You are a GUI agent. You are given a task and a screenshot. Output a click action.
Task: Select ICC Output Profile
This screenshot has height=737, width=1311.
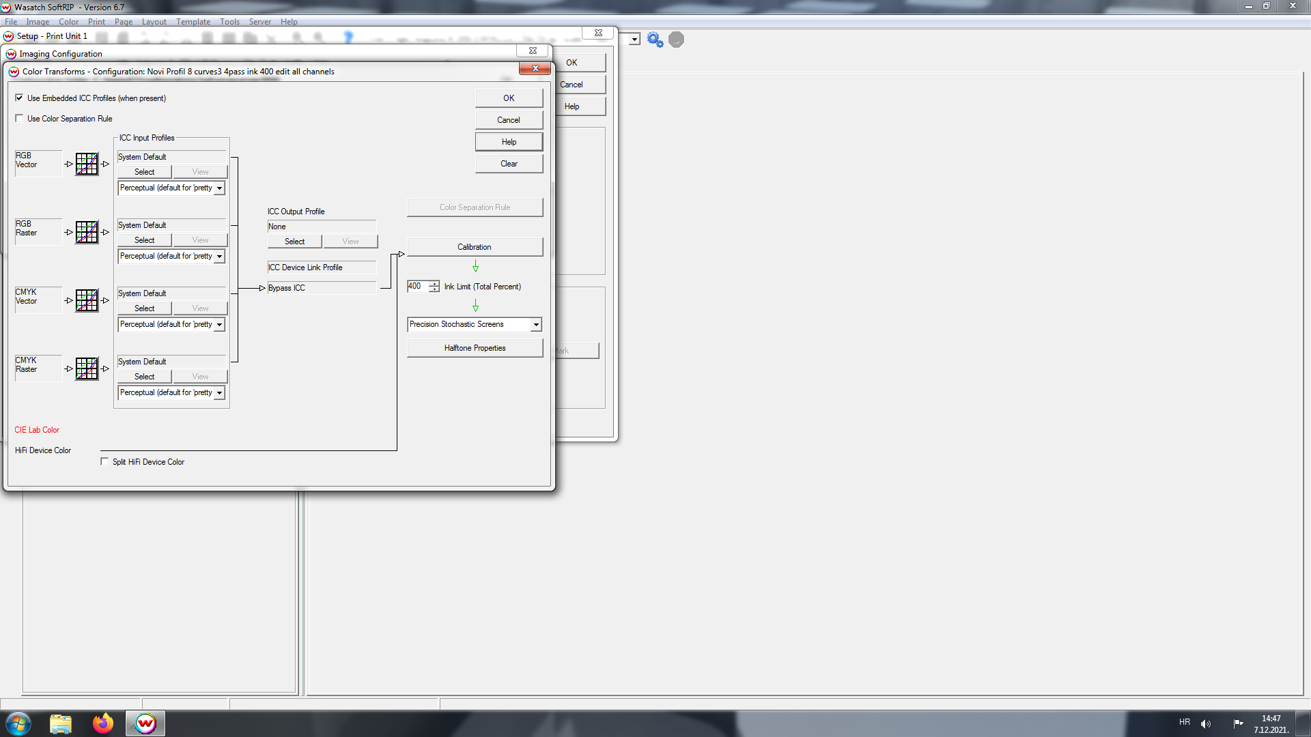click(x=294, y=241)
